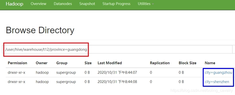This screenshot has height=95, width=235.
Task: Select the Name column header
Action: (x=210, y=63)
